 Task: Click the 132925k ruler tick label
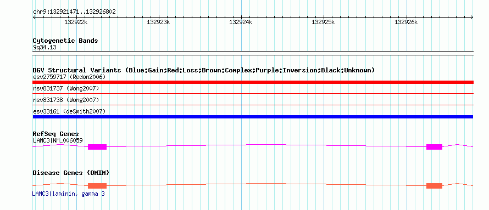click(x=323, y=22)
